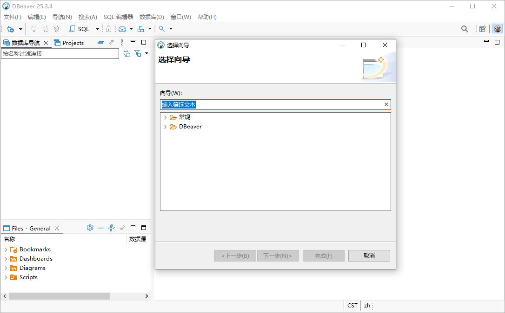Image resolution: width=505 pixels, height=313 pixels.
Task: Open the 数据库 menu
Action: [x=151, y=17]
